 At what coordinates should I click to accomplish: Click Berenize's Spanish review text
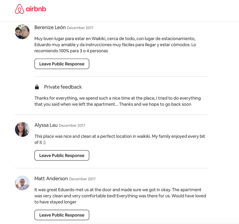point(115,45)
